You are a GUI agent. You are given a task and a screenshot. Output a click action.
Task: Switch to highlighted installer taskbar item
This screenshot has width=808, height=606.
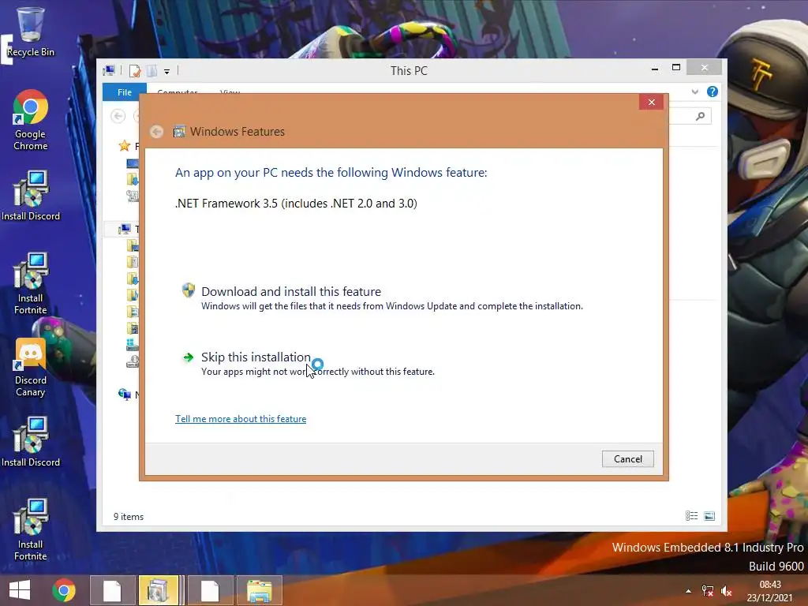pos(160,590)
